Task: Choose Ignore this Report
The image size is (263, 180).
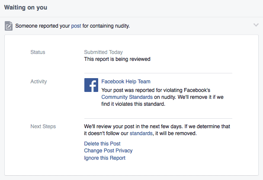Action: tap(105, 158)
